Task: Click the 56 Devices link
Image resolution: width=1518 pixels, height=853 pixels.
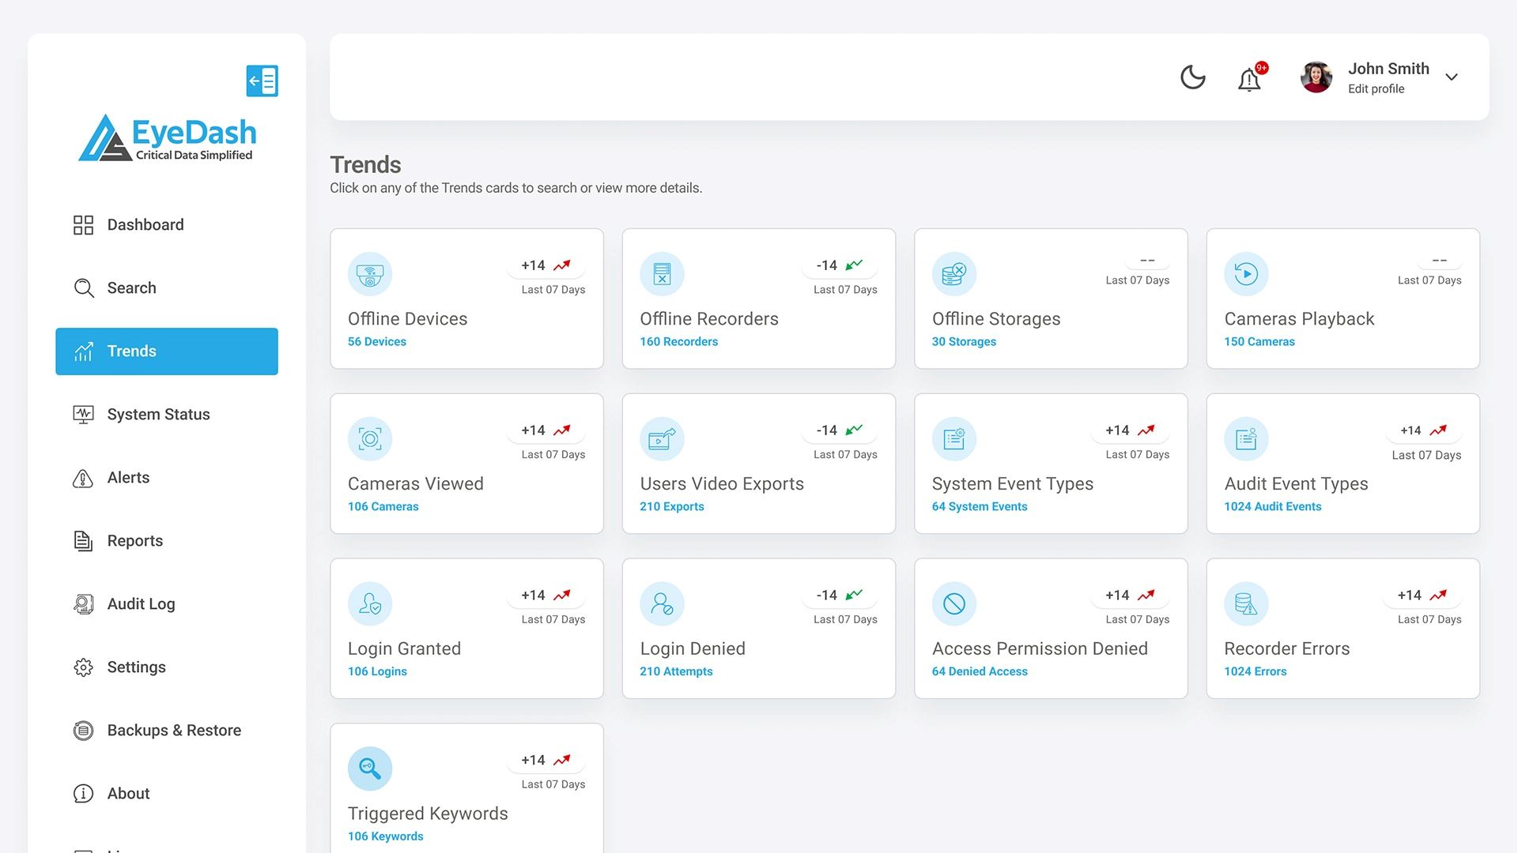Action: [x=377, y=342]
